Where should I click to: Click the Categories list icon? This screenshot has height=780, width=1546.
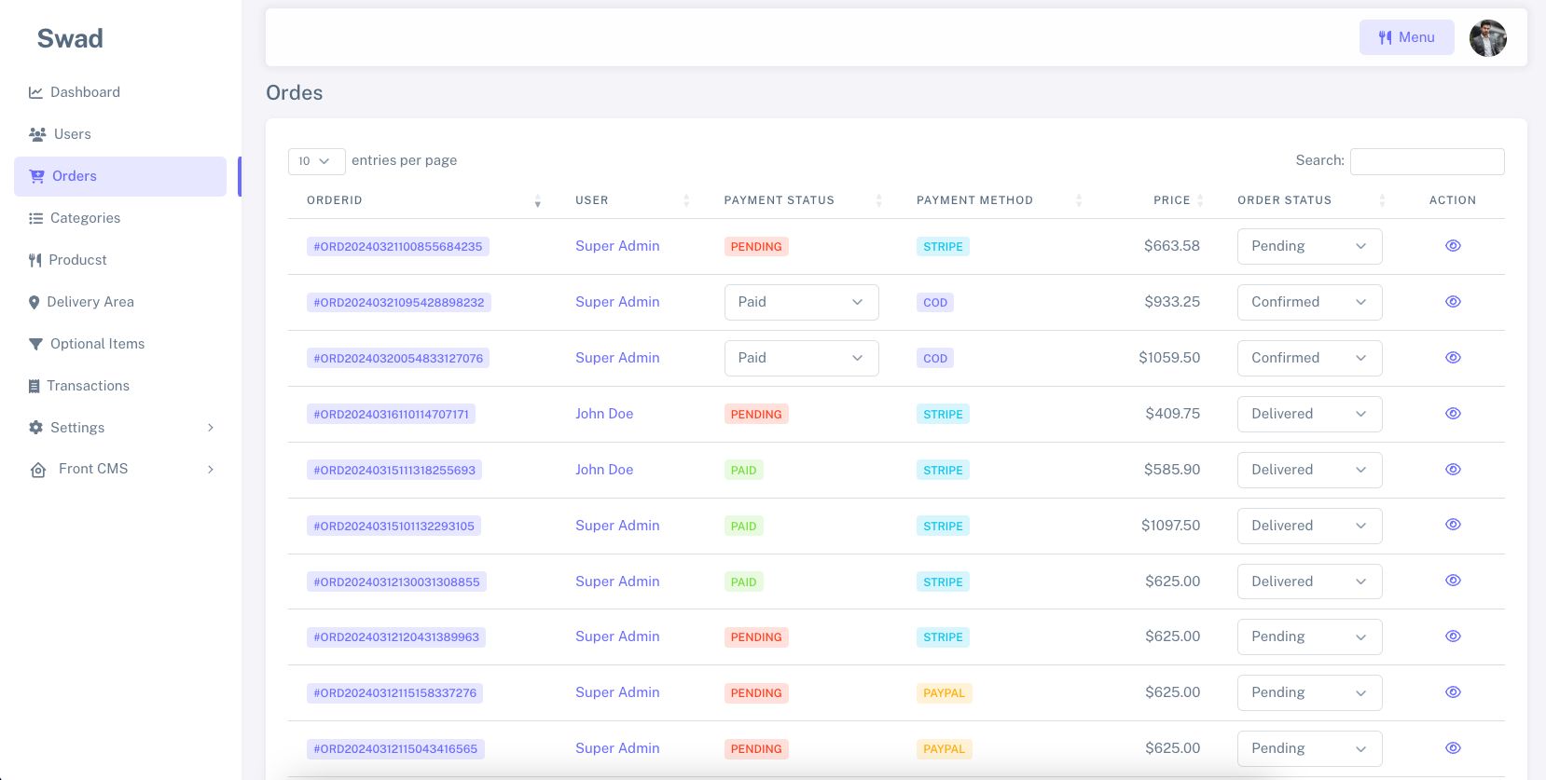[x=35, y=218]
